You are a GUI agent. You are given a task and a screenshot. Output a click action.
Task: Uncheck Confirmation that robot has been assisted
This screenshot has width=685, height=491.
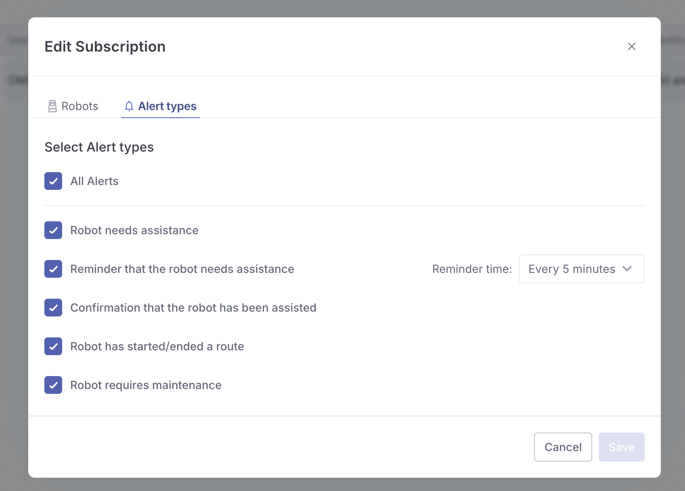tap(53, 308)
